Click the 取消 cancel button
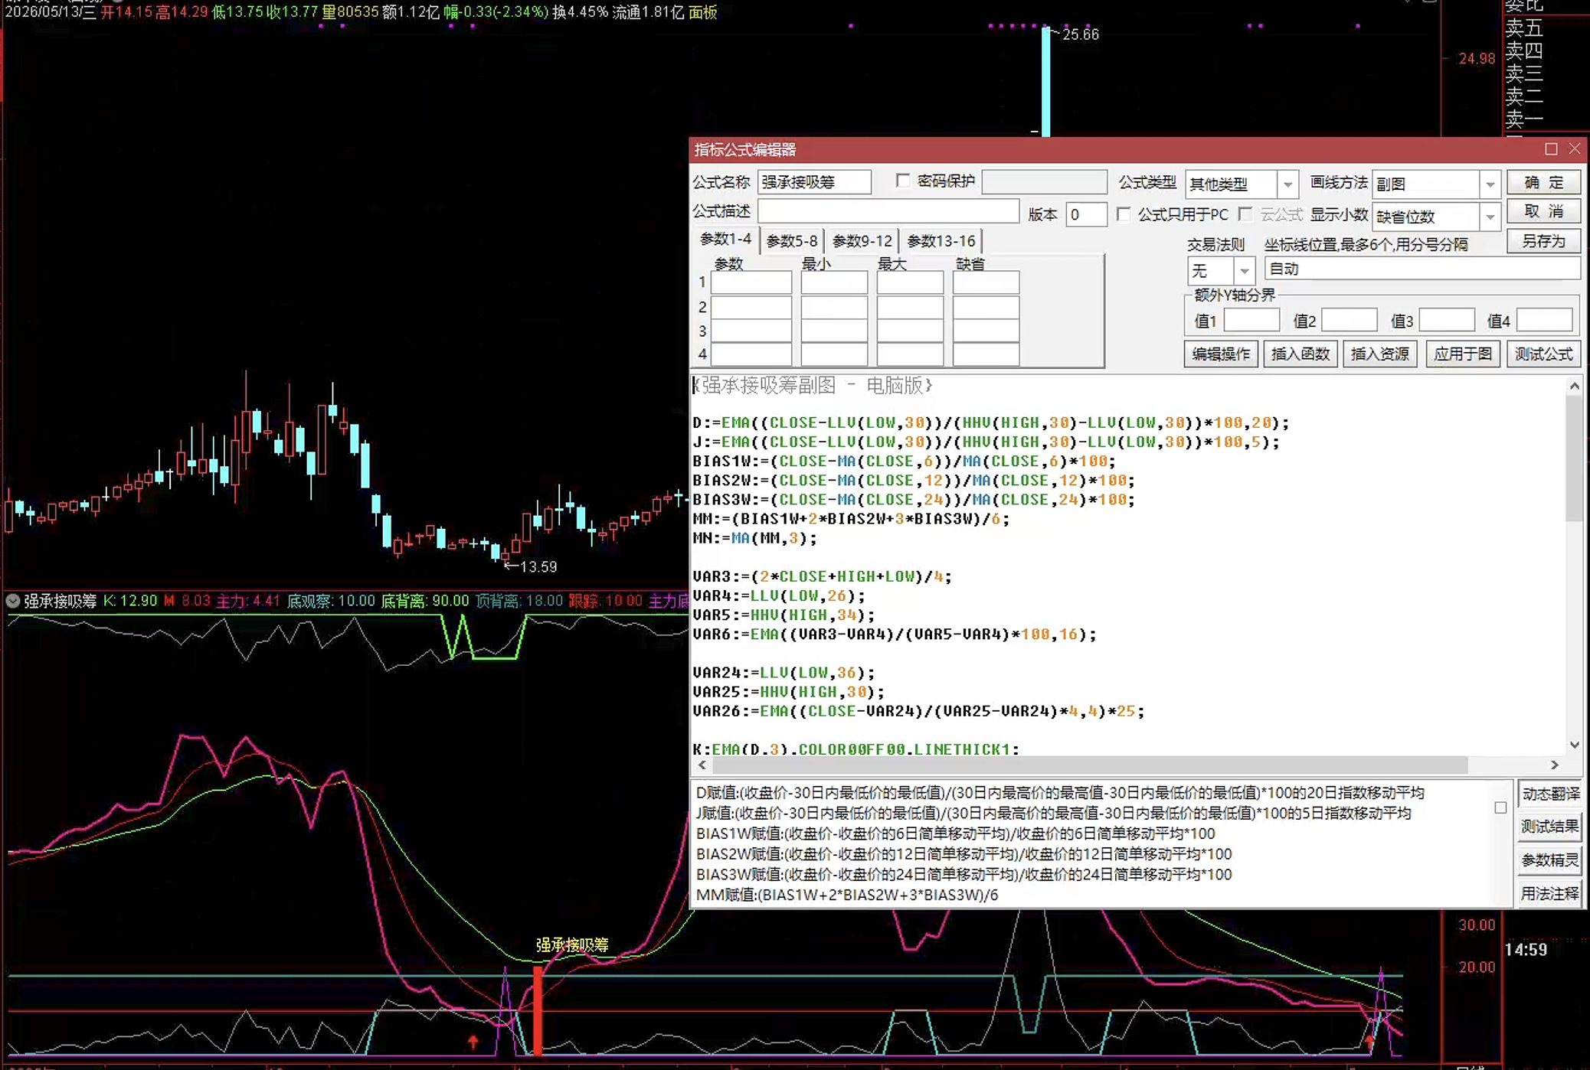1590x1070 pixels. [x=1543, y=212]
